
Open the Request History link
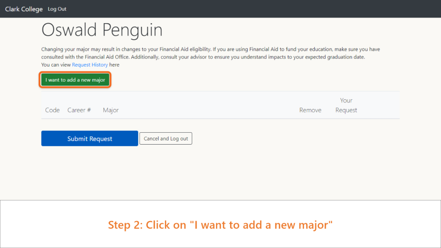(x=90, y=65)
